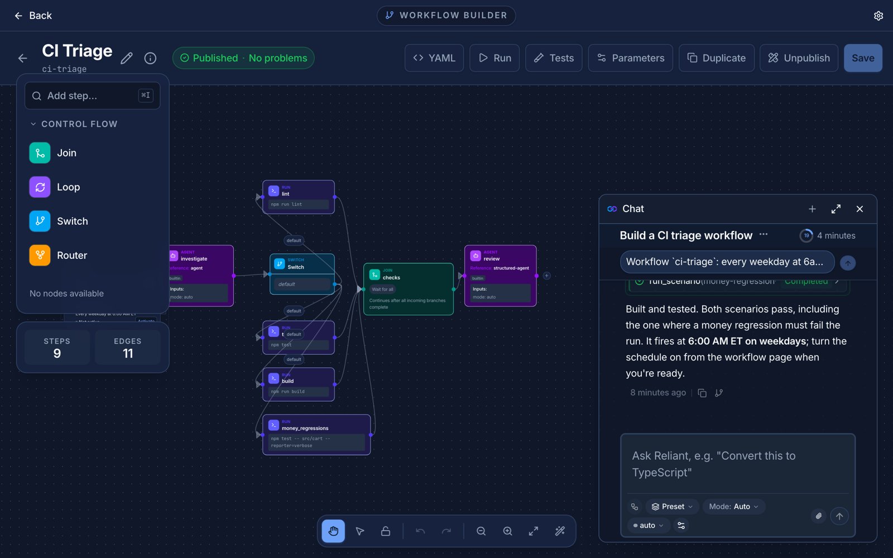Open the Mode: Auto dropdown

click(x=733, y=507)
